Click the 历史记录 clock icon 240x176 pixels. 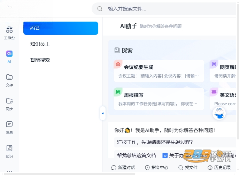click(210, 168)
